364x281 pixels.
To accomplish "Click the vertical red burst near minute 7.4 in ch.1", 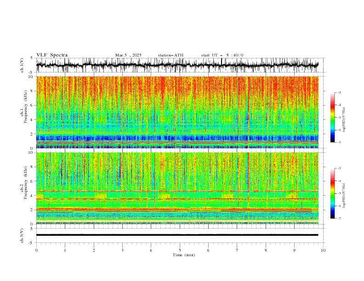I will [x=248, y=112].
